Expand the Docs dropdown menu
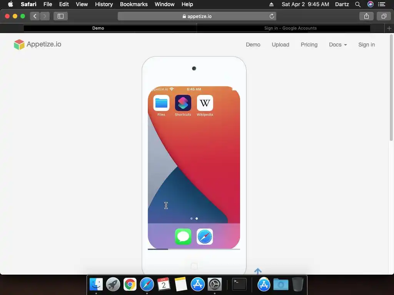This screenshot has height=295, width=394. pos(338,45)
